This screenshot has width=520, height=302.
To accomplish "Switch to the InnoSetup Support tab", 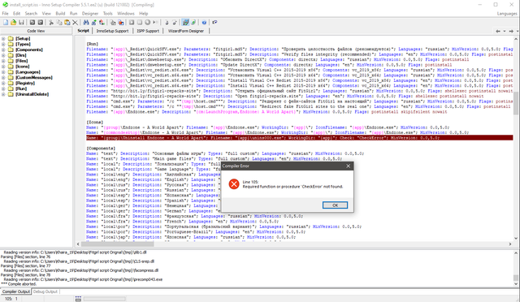I will pyautogui.click(x=112, y=31).
